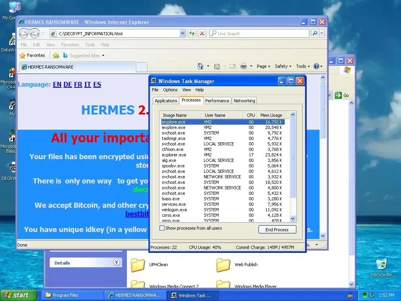Open the Favorites menu in IE menu bar
The width and height of the screenshot is (401, 301).
point(70,45)
